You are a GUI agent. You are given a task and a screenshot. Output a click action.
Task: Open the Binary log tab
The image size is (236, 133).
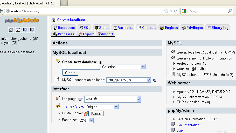(x=218, y=28)
